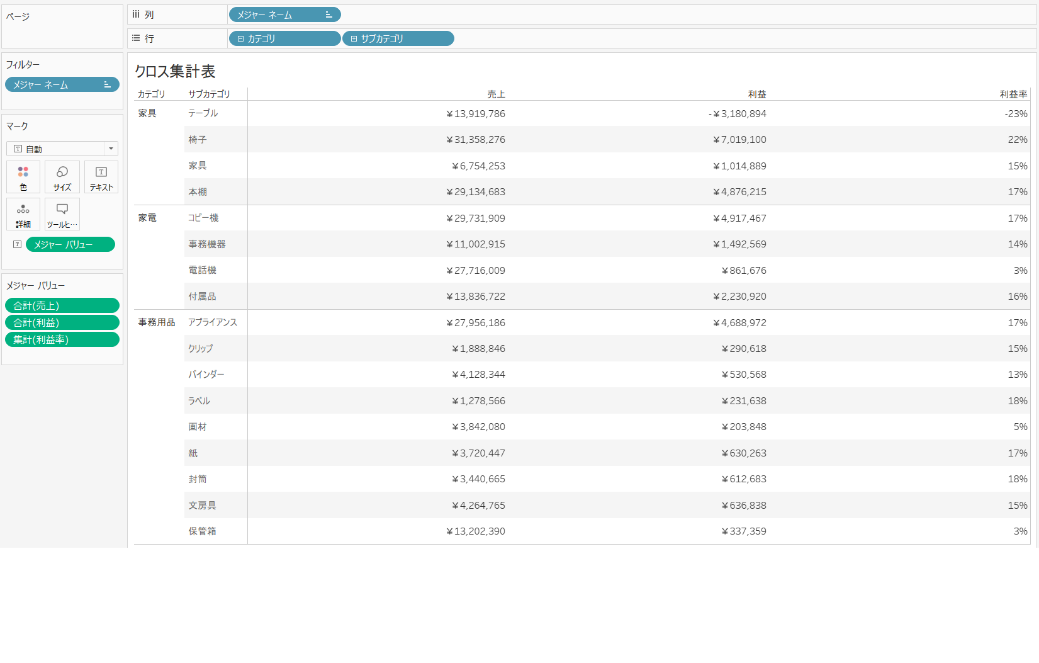The image size is (1039, 663).
Task: Collapse the カテゴリ pill on rows shelf
Action: pos(240,38)
